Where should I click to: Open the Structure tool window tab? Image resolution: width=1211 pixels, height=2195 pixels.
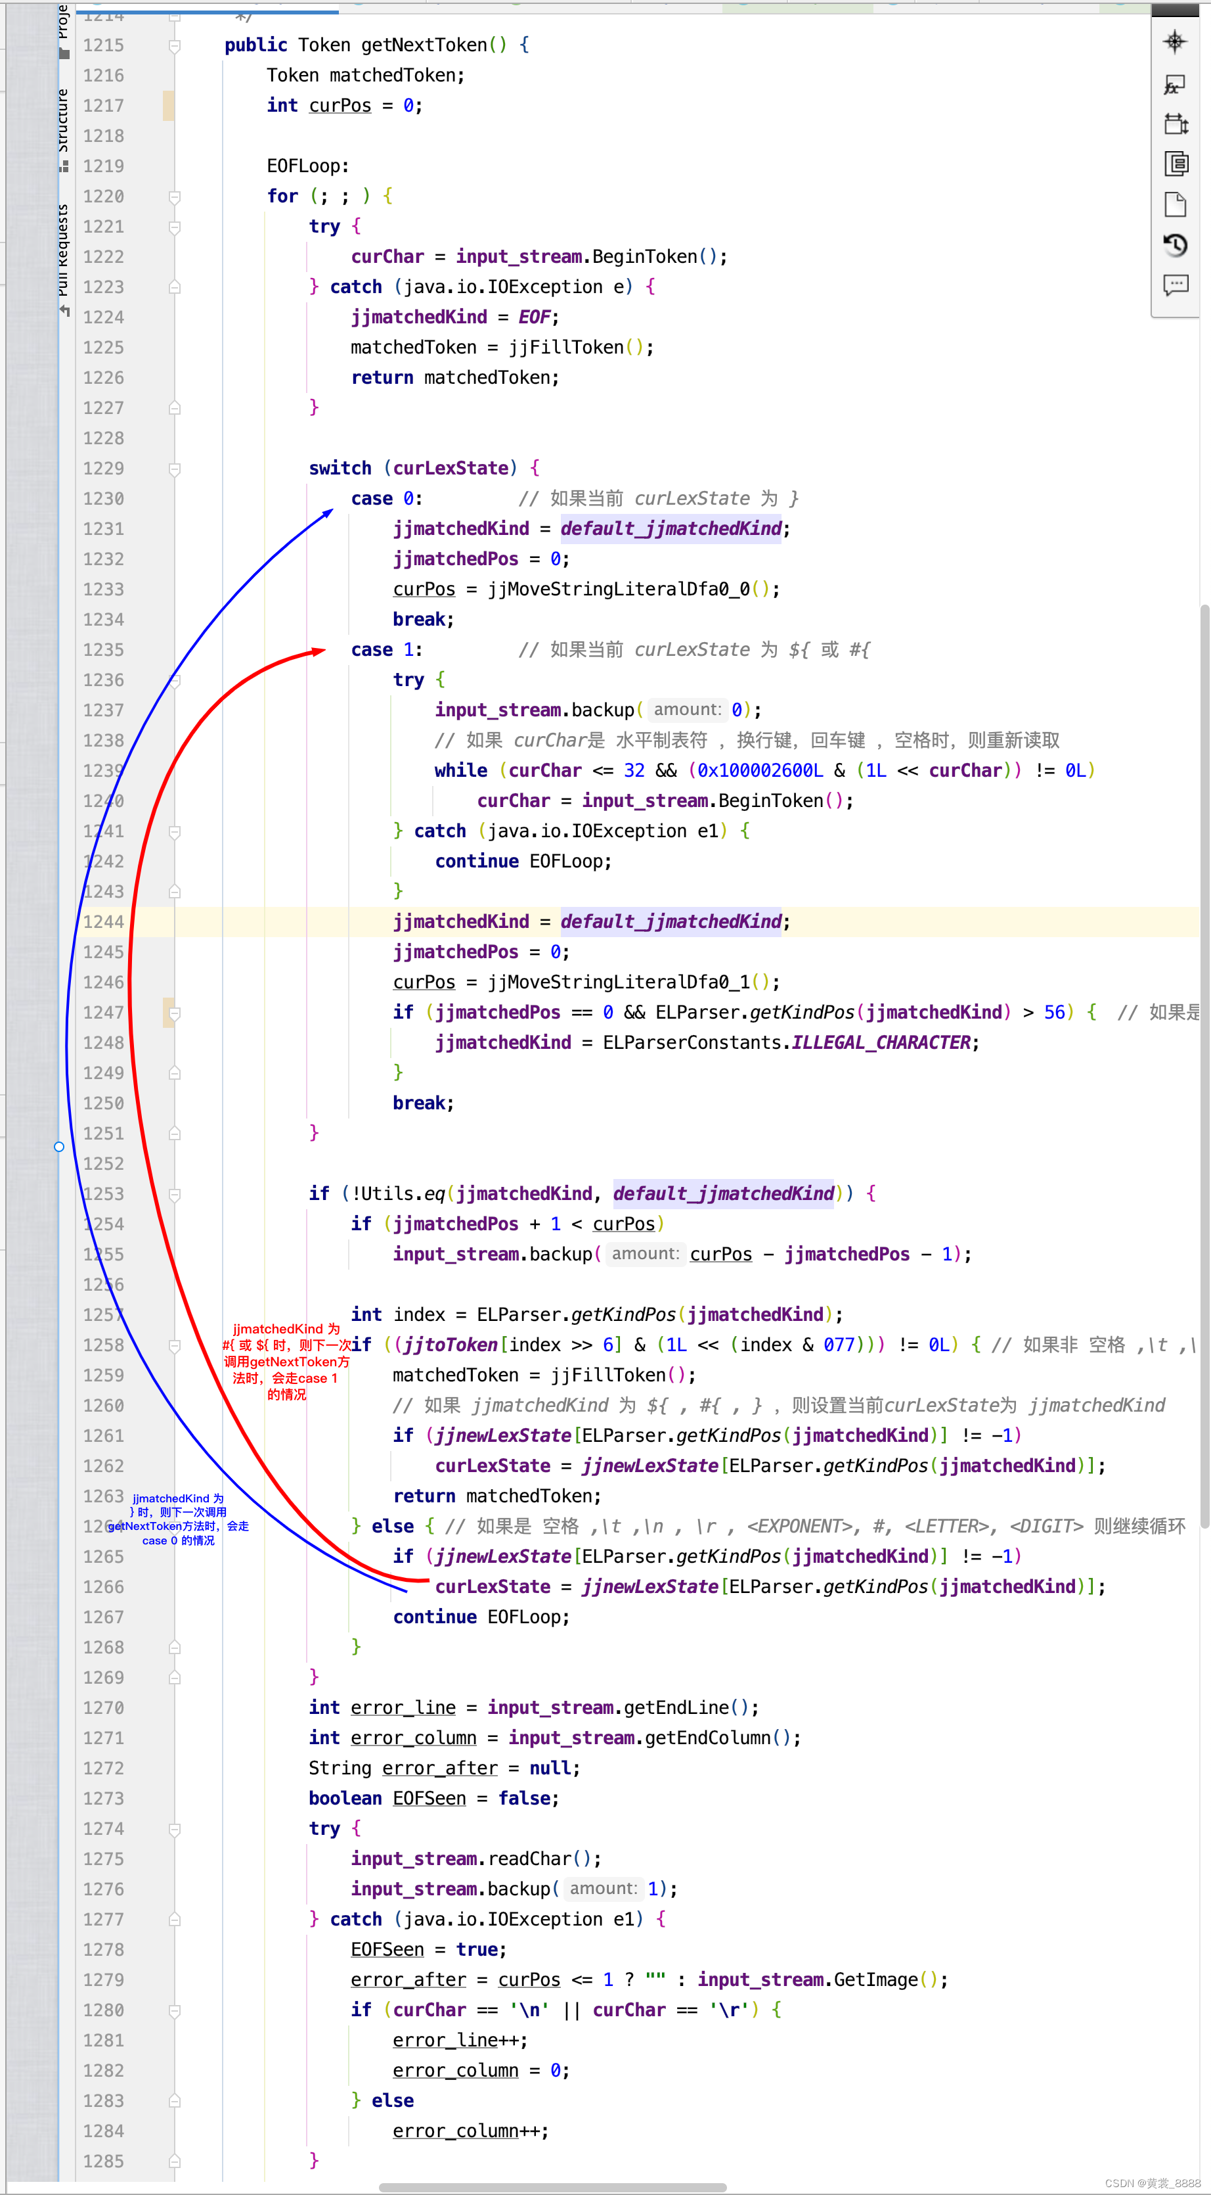[64, 129]
